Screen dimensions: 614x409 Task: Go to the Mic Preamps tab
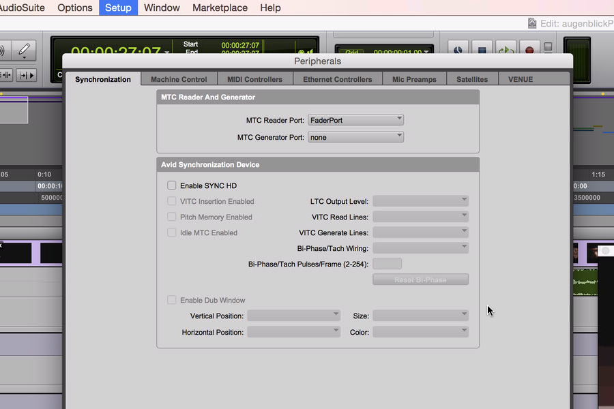coord(413,79)
